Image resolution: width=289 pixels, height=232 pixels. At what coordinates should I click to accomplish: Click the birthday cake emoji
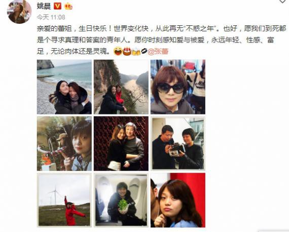127,51
